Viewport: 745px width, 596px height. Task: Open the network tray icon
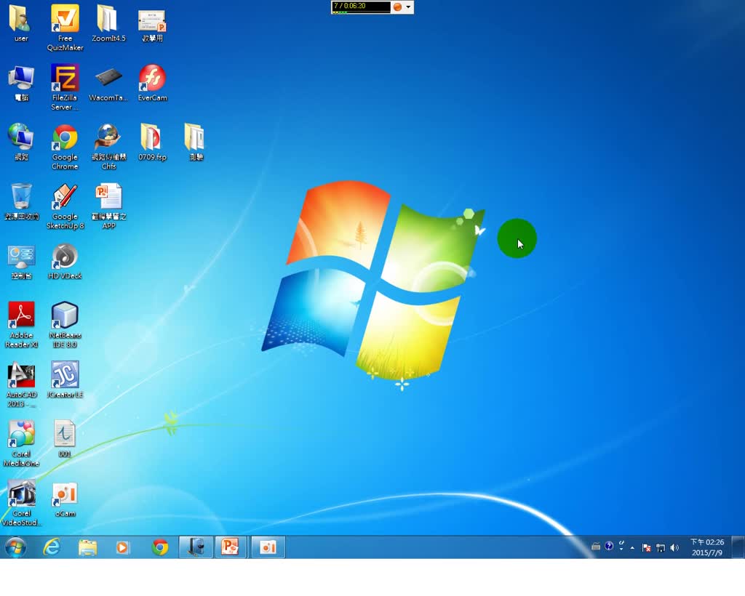pyautogui.click(x=661, y=548)
